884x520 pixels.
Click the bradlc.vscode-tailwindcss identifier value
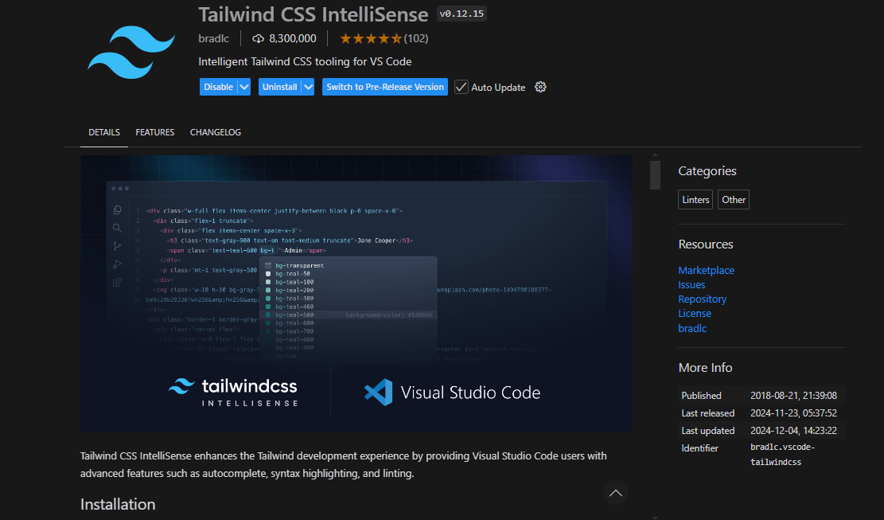pos(782,455)
